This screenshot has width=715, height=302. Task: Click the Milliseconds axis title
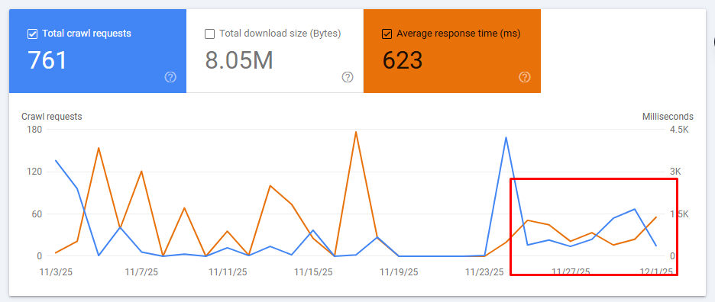click(x=668, y=117)
